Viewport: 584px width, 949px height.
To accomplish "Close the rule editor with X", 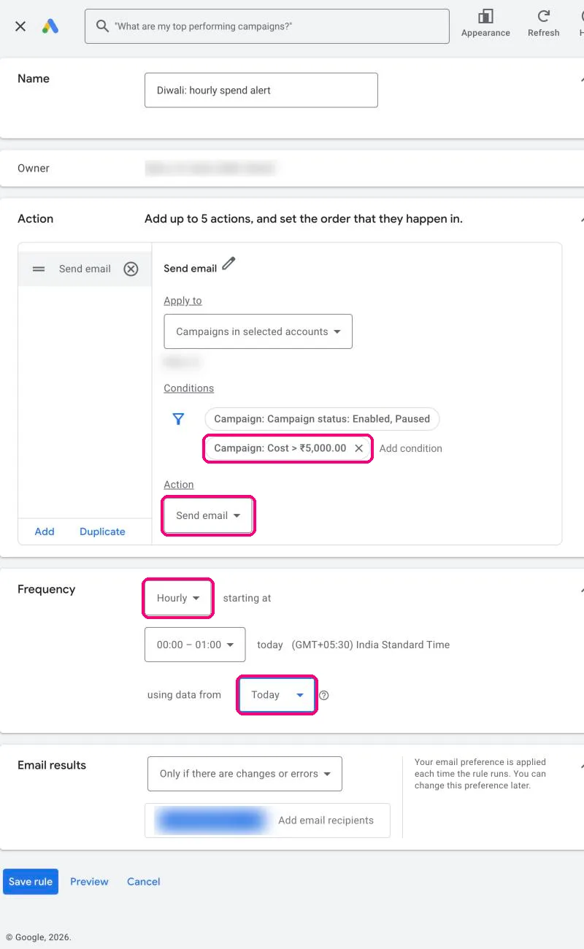I will (20, 26).
